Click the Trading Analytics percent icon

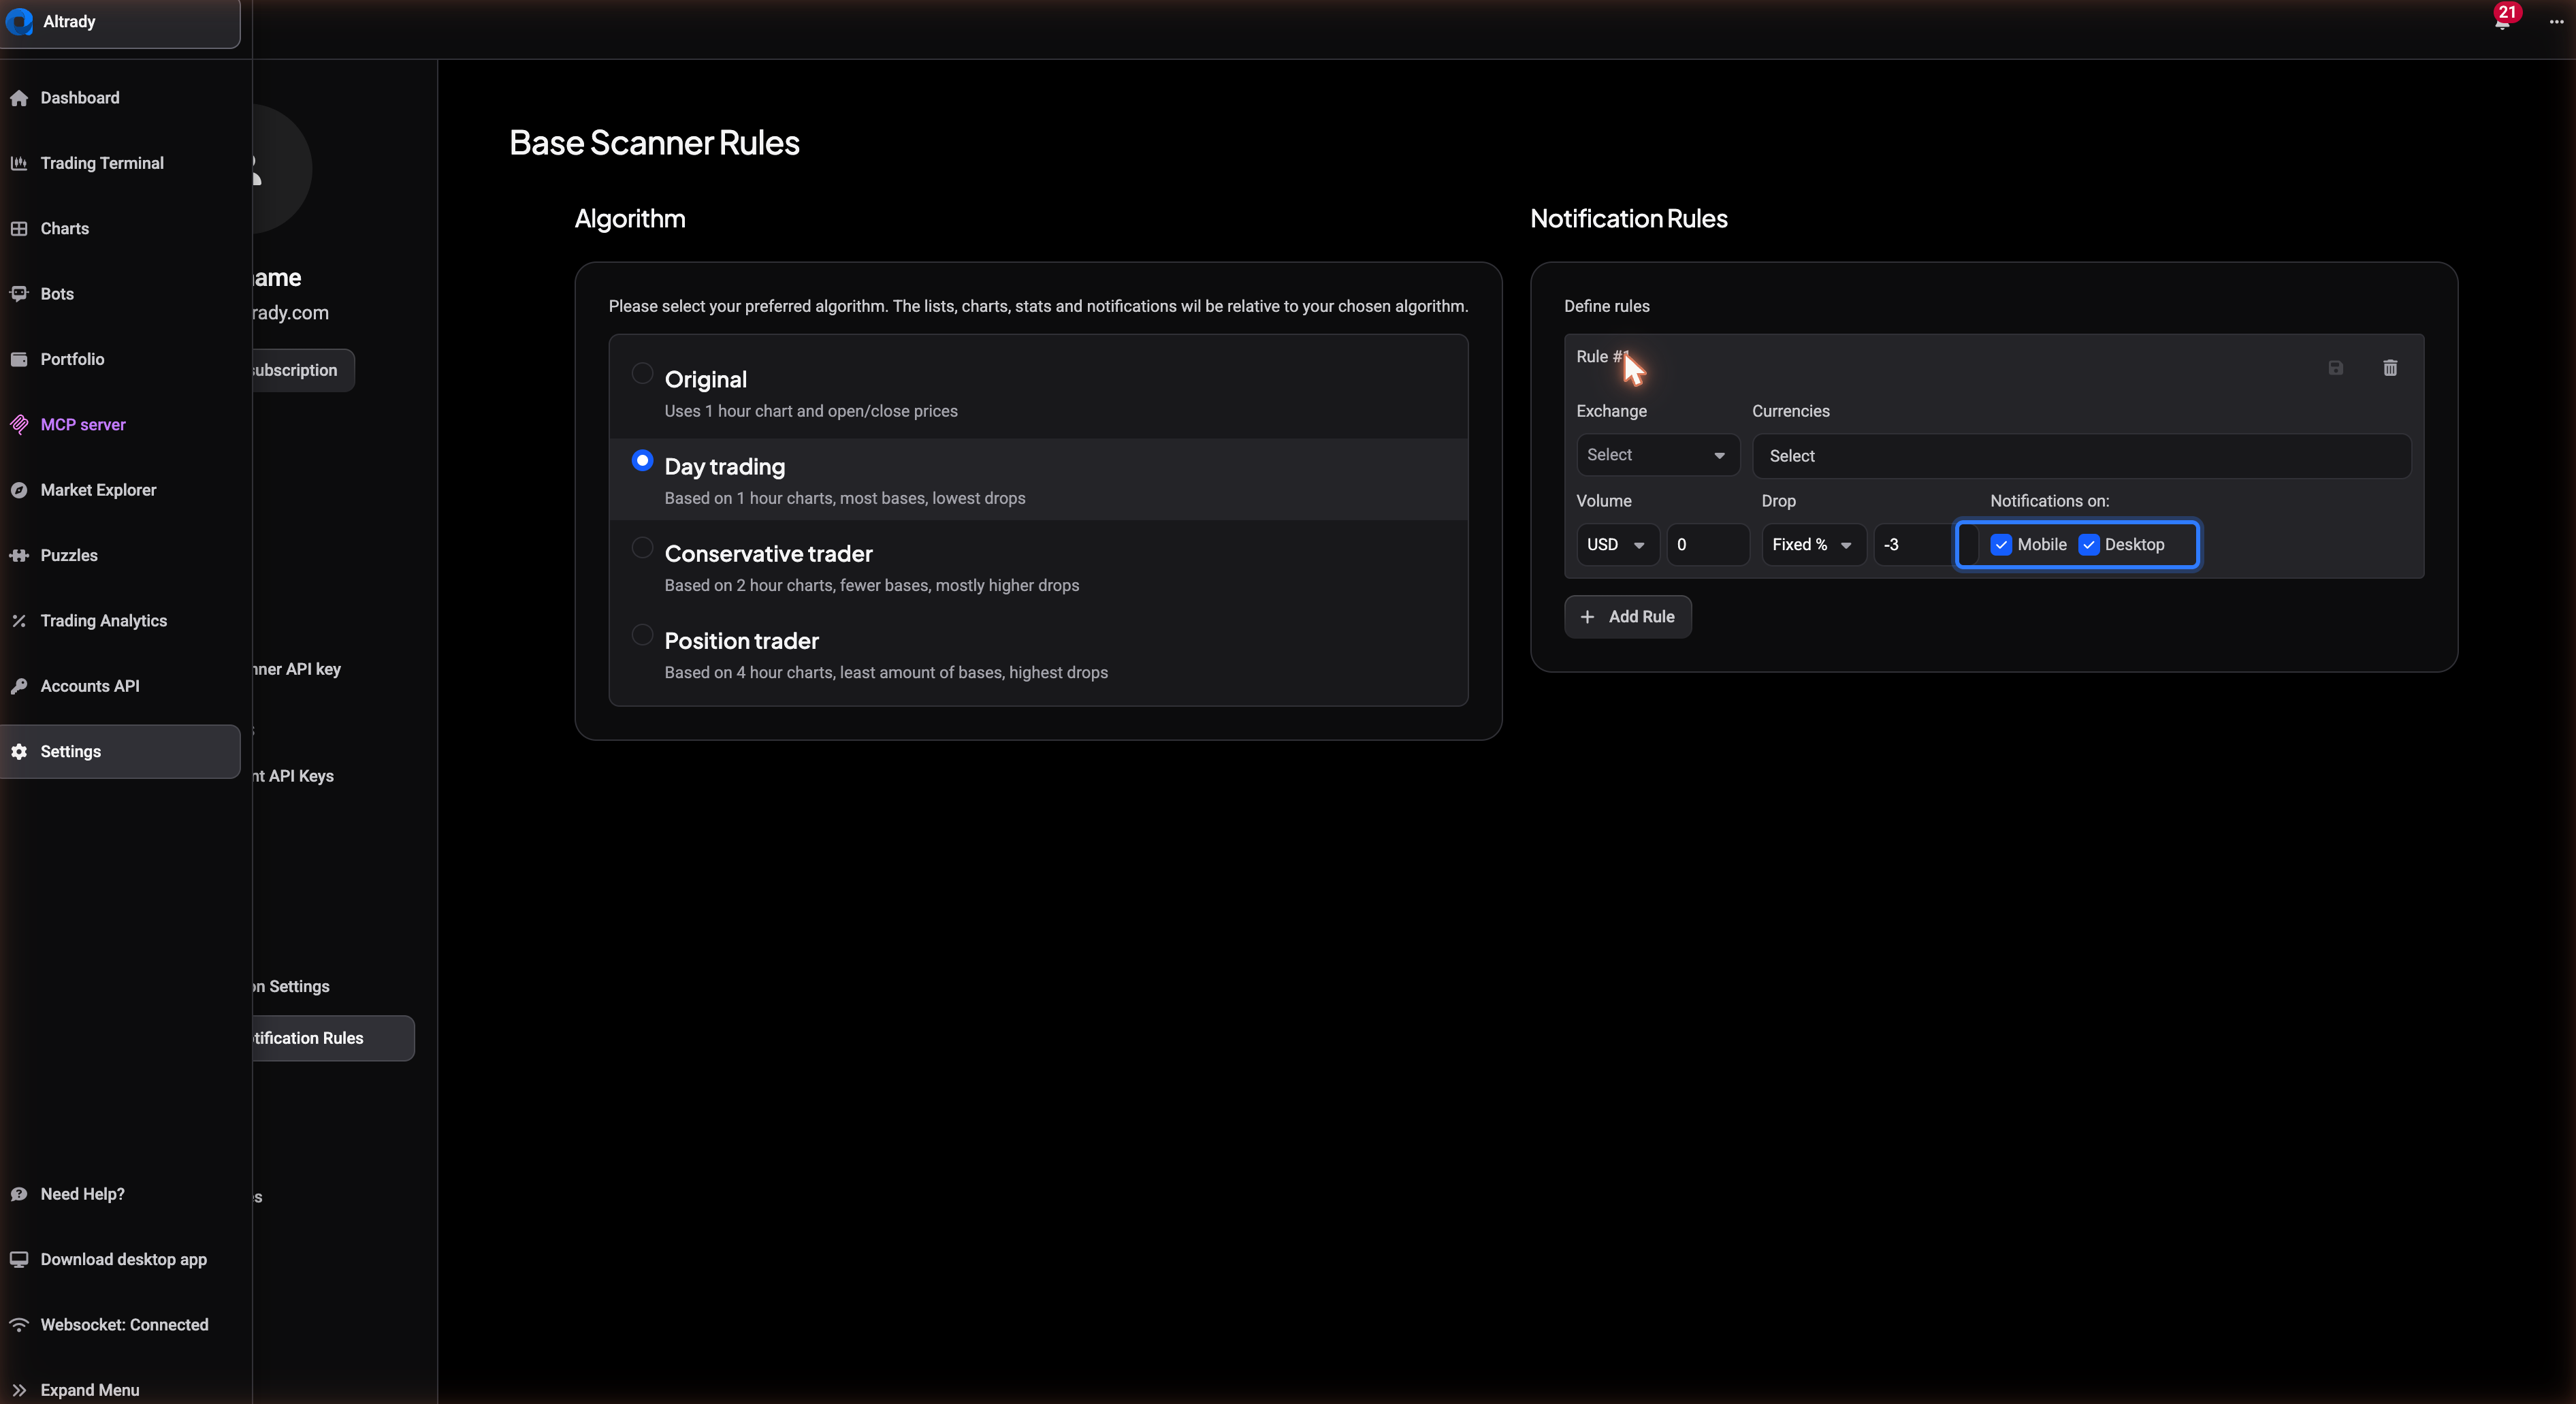[19, 621]
